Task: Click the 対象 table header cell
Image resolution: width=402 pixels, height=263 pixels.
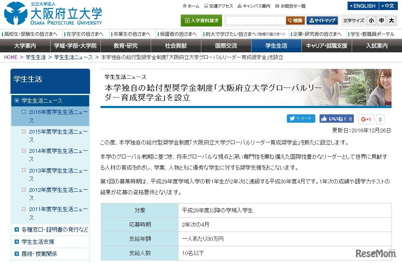Action: pyautogui.click(x=140, y=210)
